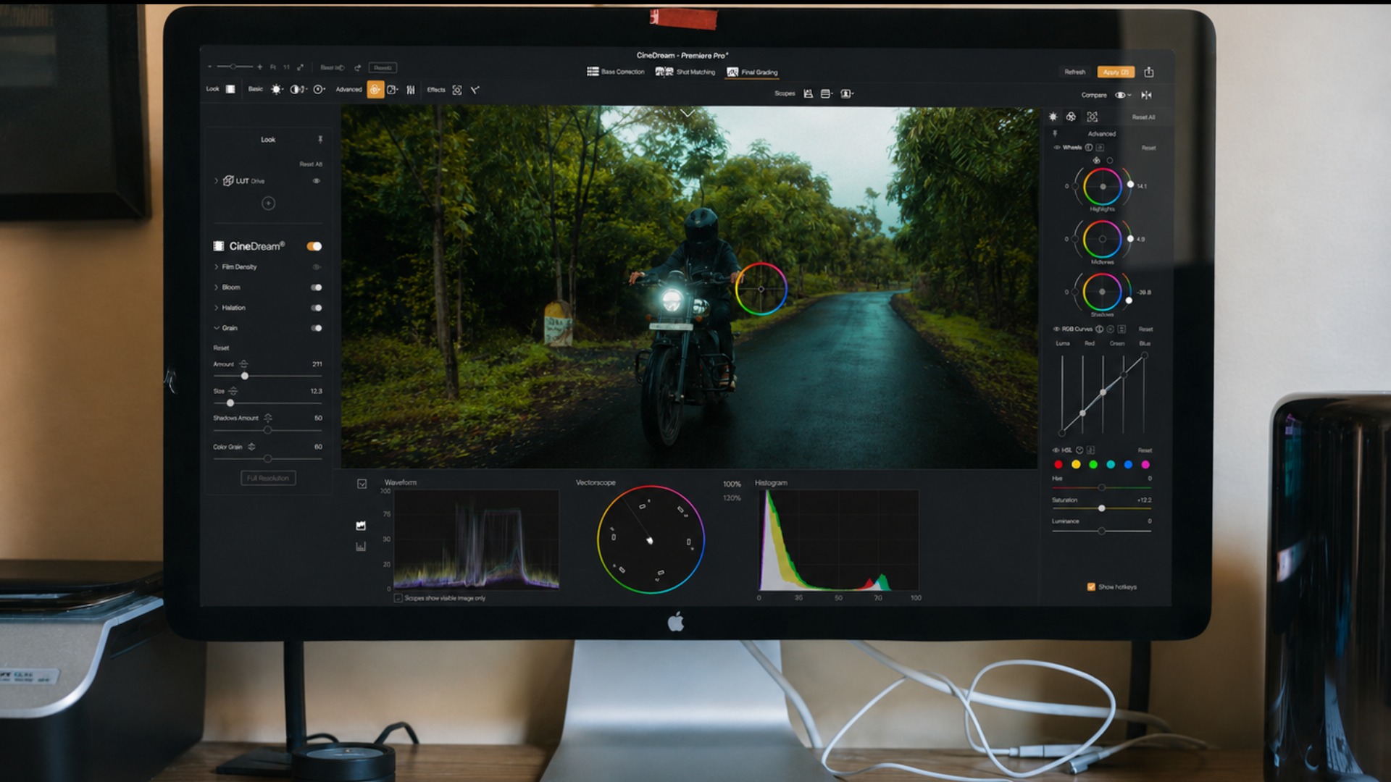This screenshot has width=1391, height=782.
Task: Click the zoom out minus icon
Action: 209,67
